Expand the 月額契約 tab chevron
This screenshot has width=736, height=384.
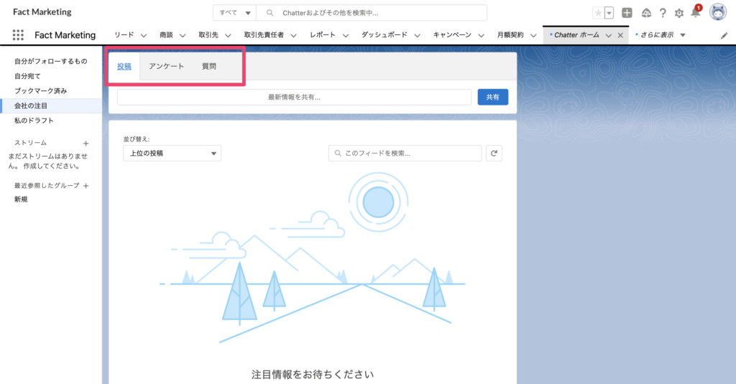click(x=533, y=35)
